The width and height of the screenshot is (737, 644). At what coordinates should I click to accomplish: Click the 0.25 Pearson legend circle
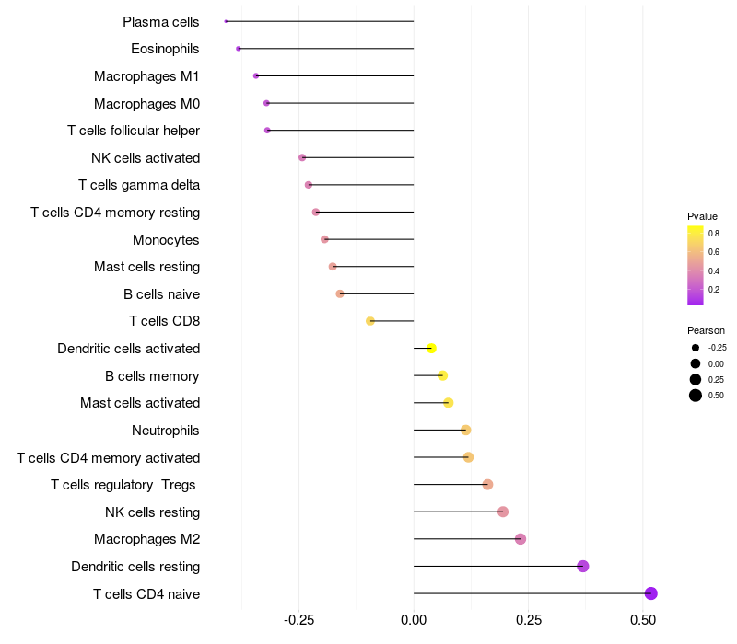[x=696, y=379]
